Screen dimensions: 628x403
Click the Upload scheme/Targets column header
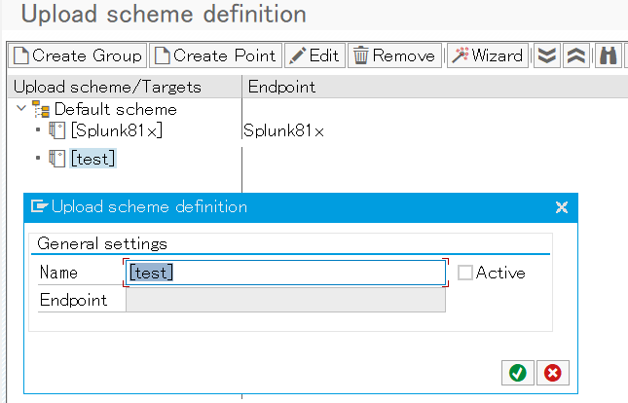click(x=107, y=87)
